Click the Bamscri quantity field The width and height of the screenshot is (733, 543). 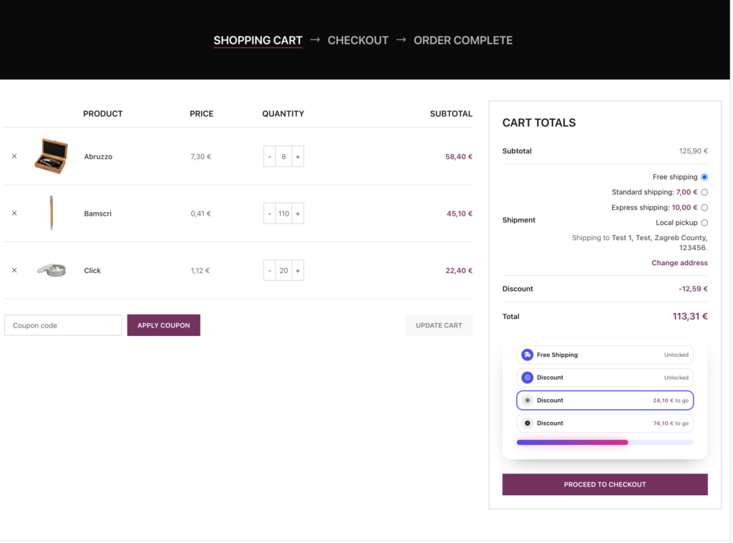click(283, 213)
